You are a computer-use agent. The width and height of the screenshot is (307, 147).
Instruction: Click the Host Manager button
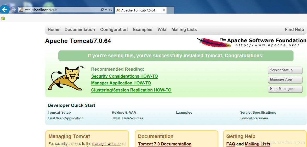click(x=285, y=89)
